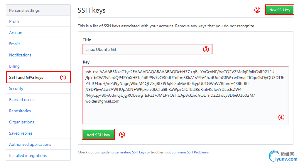The height and width of the screenshot is (164, 299).
Task: Click the Title input field
Action: 141,49
